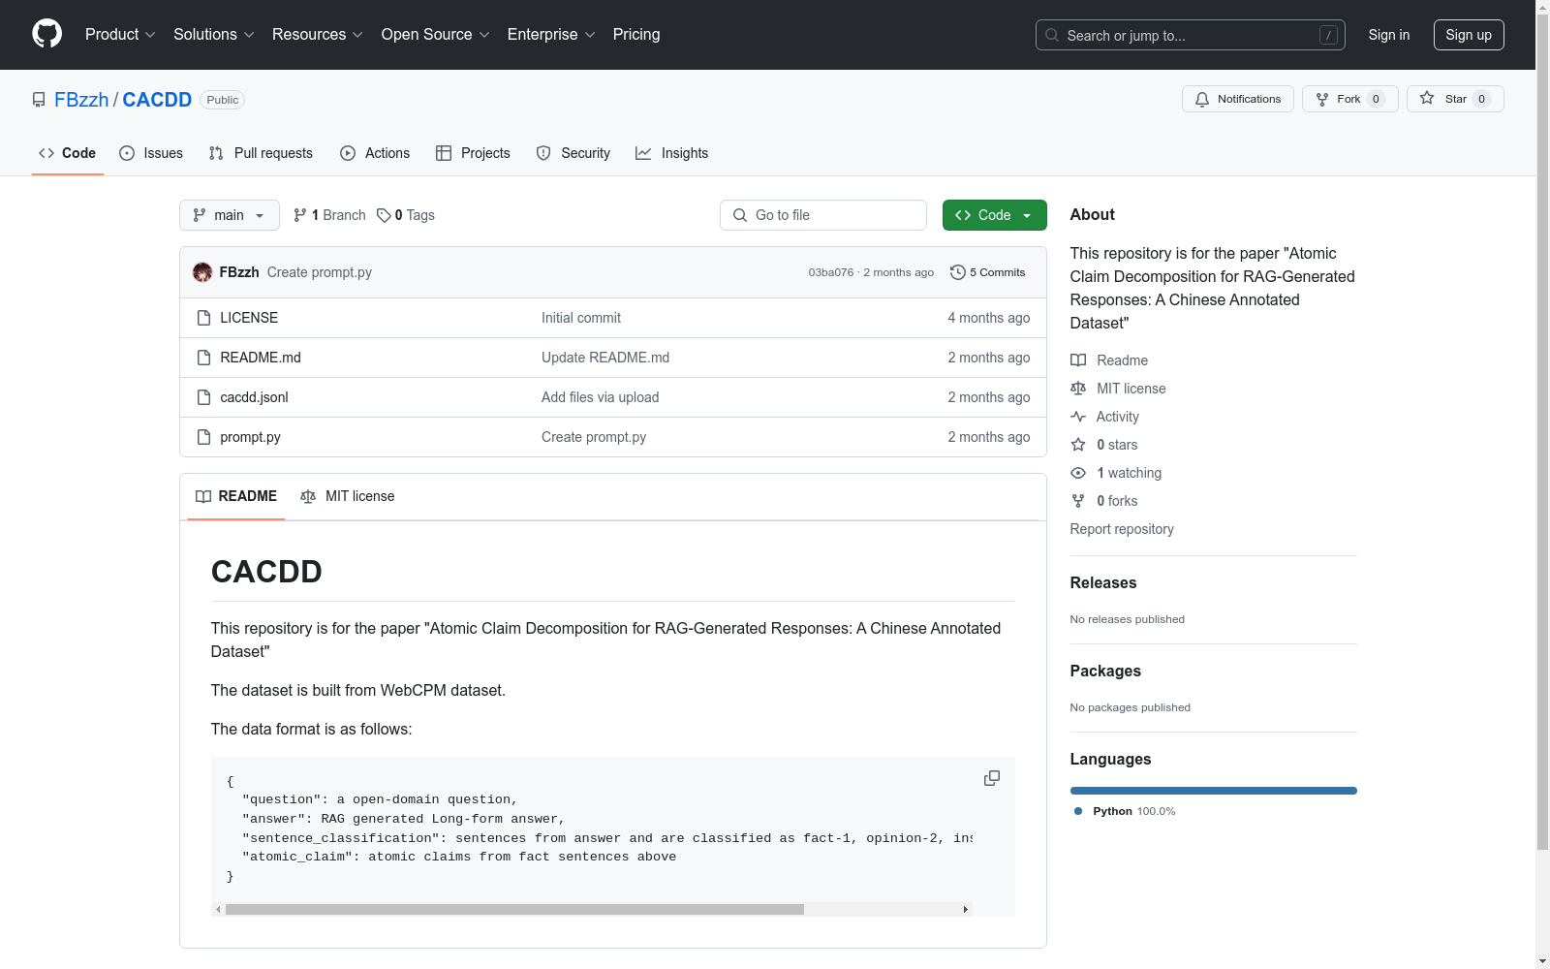This screenshot has height=969, width=1550.
Task: Open the 03ba076 commit hash link
Action: point(831,272)
